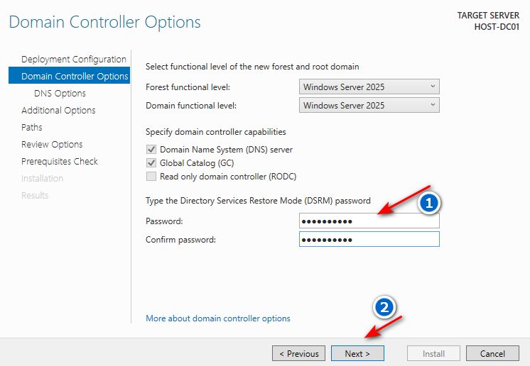
Task: Cancel the configuration wizard
Action: click(492, 353)
